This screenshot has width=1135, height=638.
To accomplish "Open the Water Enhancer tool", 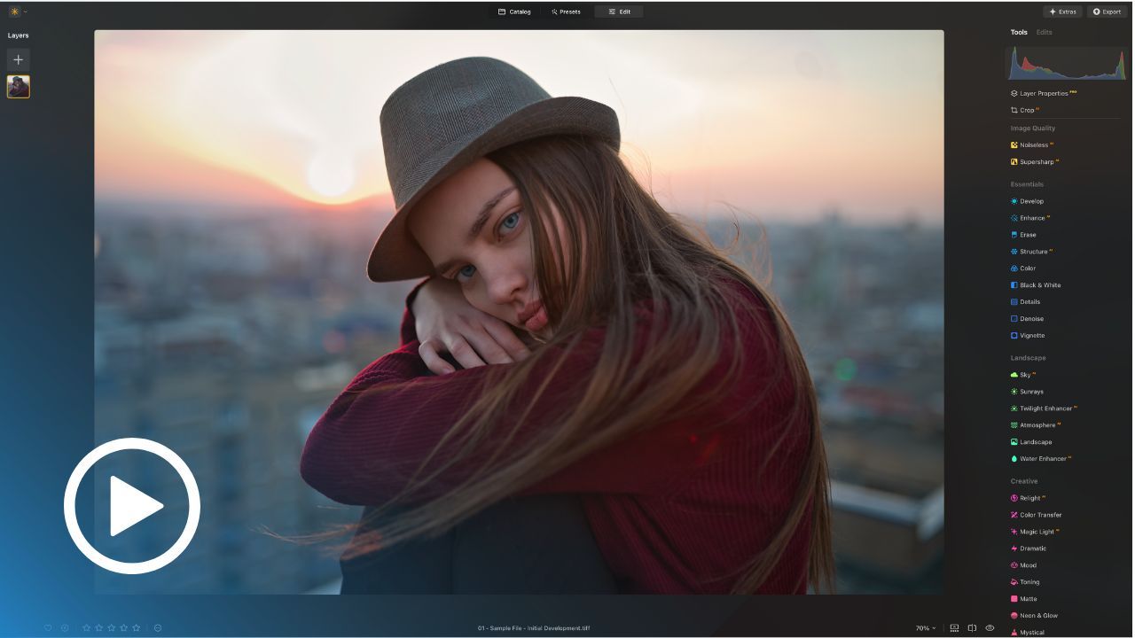I will pos(1043,459).
